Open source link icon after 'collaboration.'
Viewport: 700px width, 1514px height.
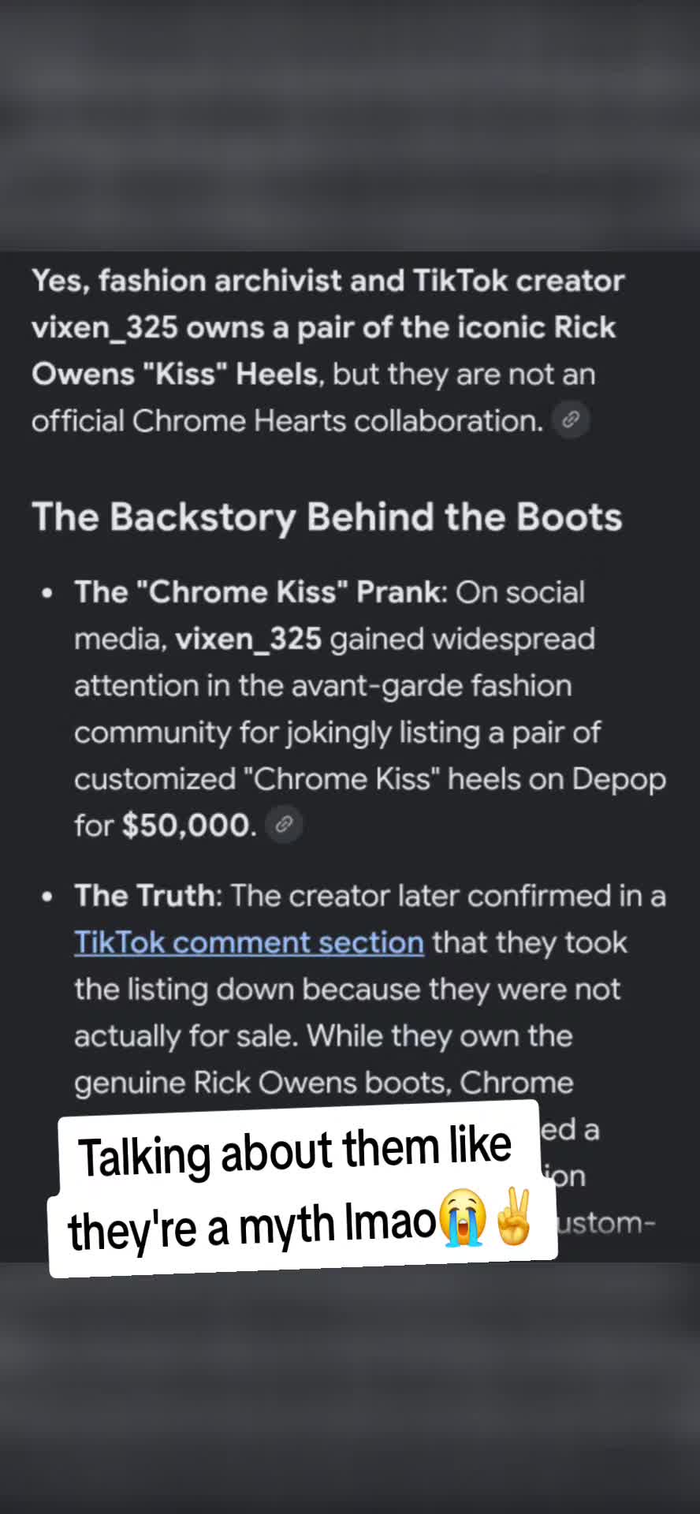[x=571, y=420]
